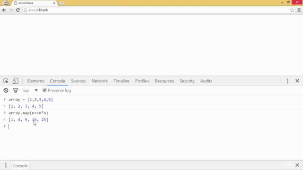The width and height of the screenshot is (303, 170).
Task: Open the Security panel
Action: coord(187,81)
